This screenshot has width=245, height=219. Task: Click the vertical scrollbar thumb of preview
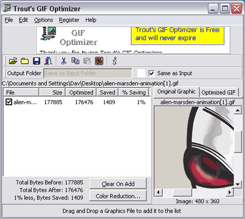click(x=238, y=142)
